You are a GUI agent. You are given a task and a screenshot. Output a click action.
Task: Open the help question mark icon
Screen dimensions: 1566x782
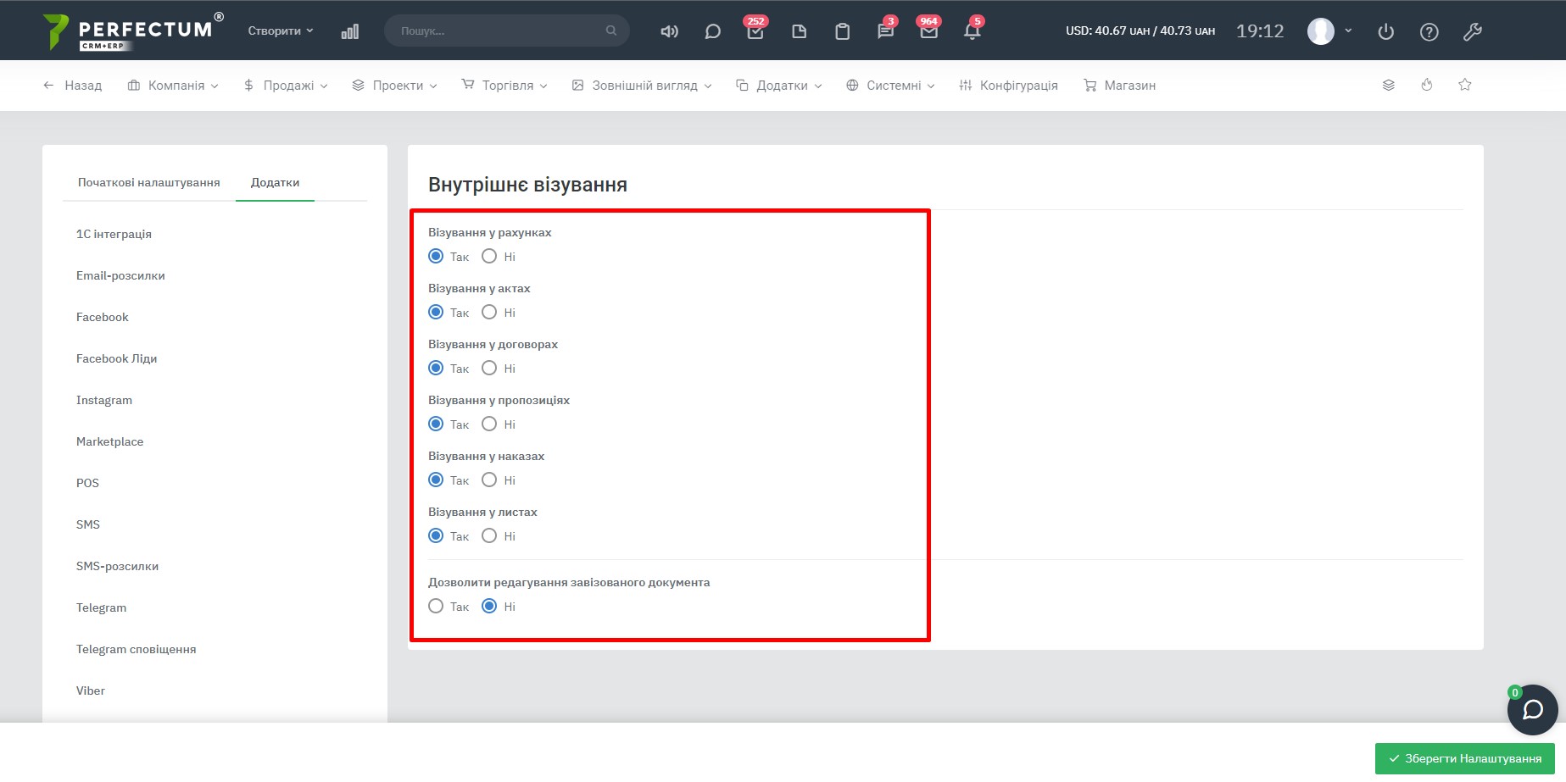coord(1429,31)
